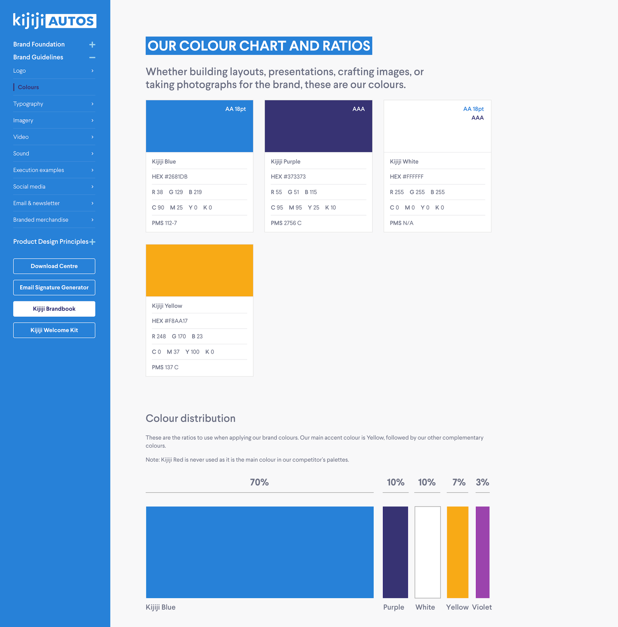
Task: Open the Download Centre button
Action: (x=54, y=266)
